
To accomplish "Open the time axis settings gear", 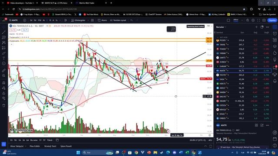I will (210, 135).
